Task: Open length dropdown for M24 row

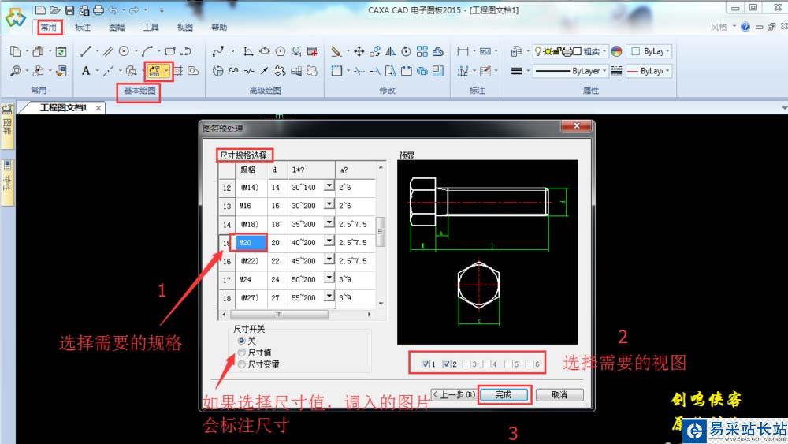Action: click(x=329, y=278)
